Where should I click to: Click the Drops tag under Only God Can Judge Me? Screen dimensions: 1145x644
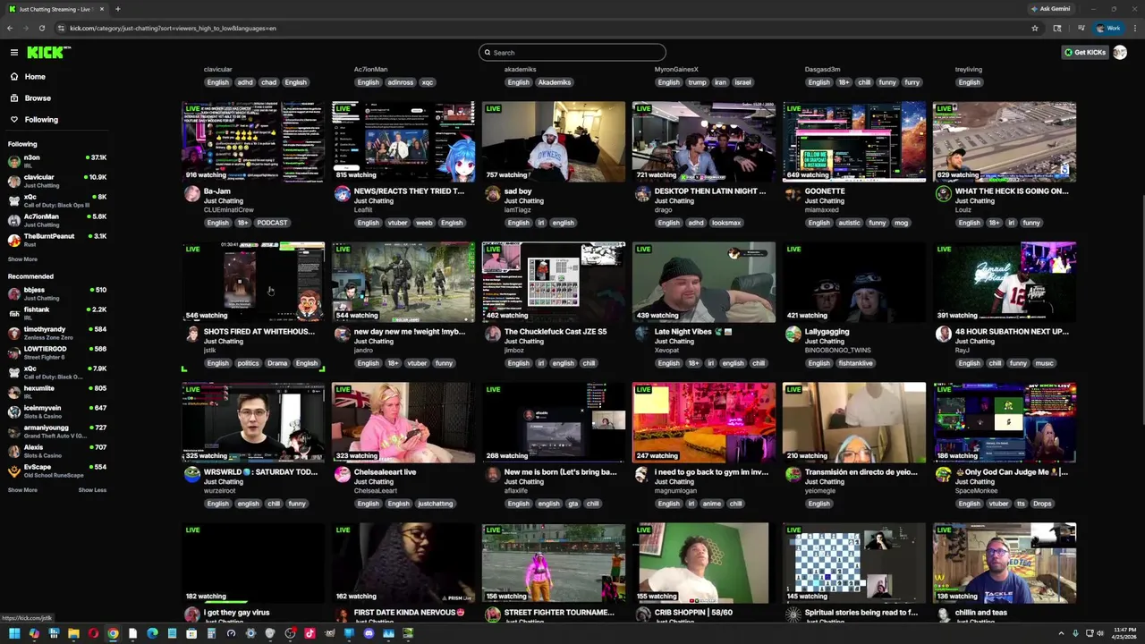click(x=1042, y=504)
